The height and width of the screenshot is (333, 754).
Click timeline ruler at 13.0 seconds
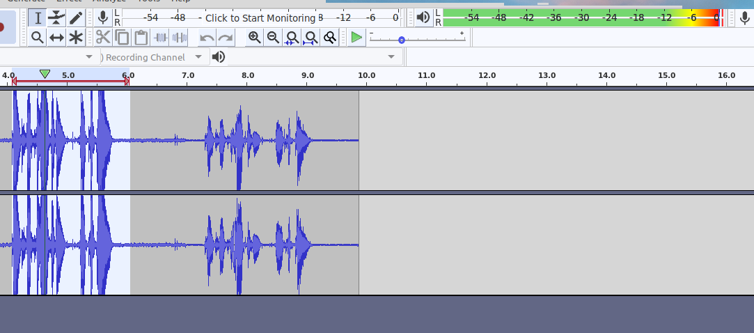click(547, 76)
